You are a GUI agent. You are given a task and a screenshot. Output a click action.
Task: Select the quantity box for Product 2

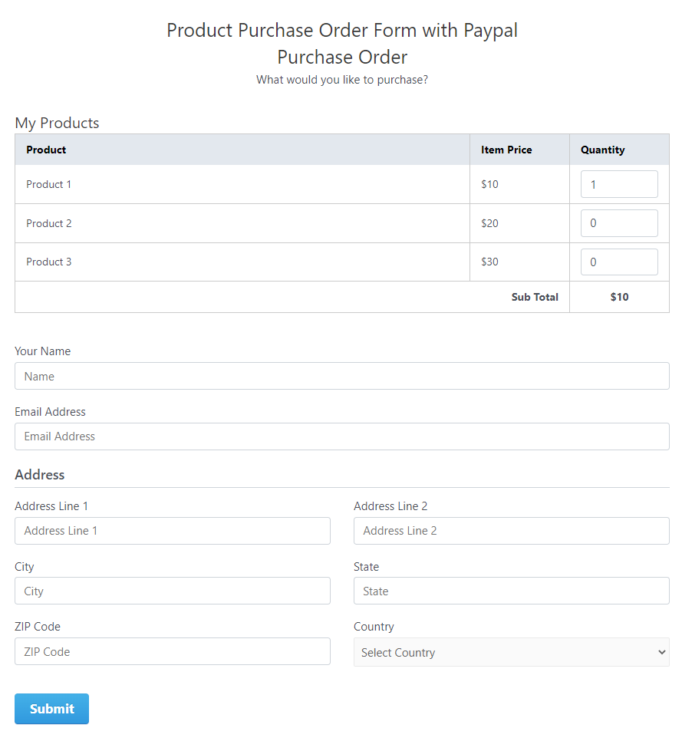tap(619, 223)
